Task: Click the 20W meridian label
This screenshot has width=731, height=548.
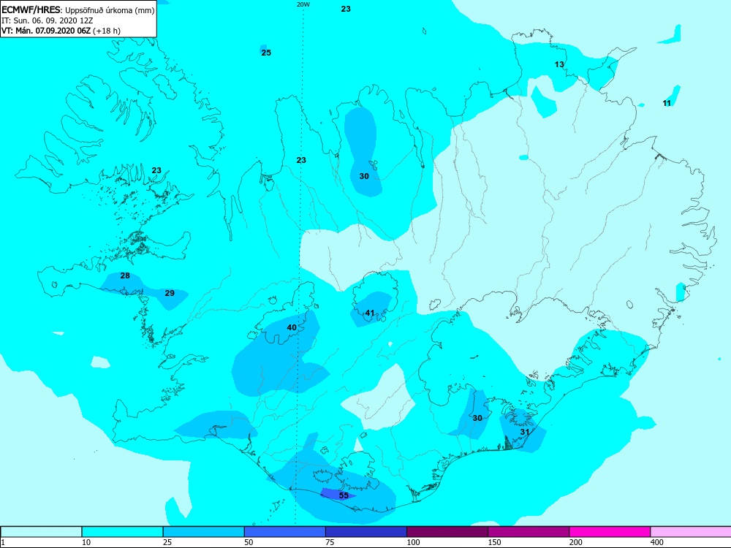Action: 303,4
